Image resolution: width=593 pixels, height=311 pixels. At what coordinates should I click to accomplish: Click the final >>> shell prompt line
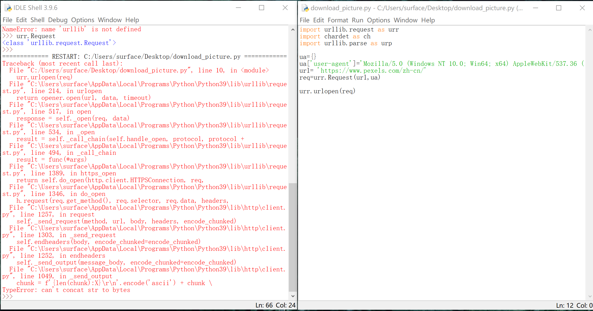tap(8, 297)
